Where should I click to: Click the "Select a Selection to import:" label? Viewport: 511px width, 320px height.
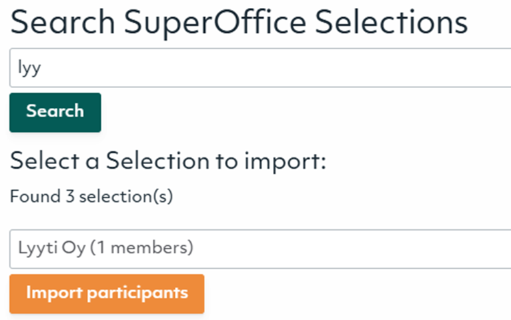pyautogui.click(x=168, y=161)
